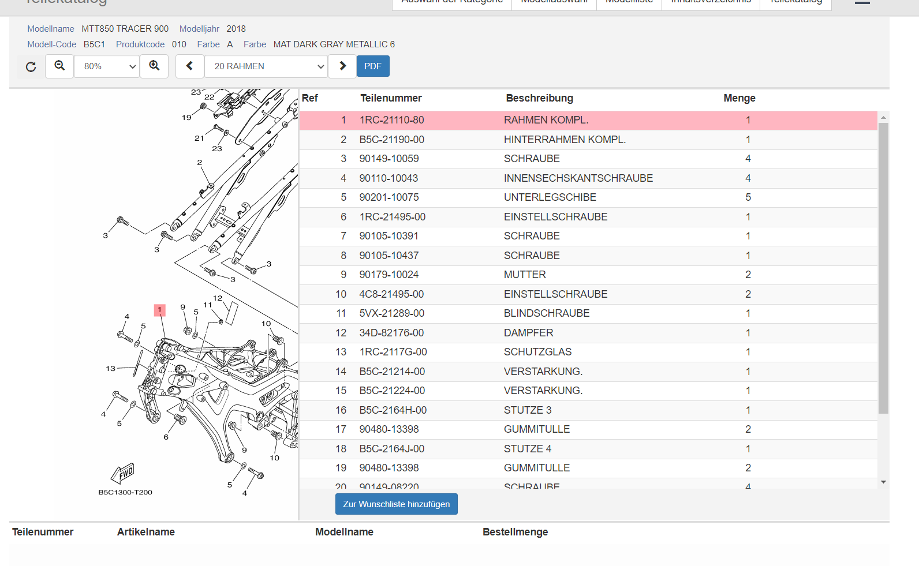Open the Modellliste tab
Image resolution: width=919 pixels, height=566 pixels.
pyautogui.click(x=629, y=3)
